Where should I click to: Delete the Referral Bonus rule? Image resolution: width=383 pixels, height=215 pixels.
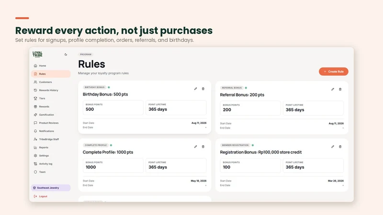(x=340, y=89)
